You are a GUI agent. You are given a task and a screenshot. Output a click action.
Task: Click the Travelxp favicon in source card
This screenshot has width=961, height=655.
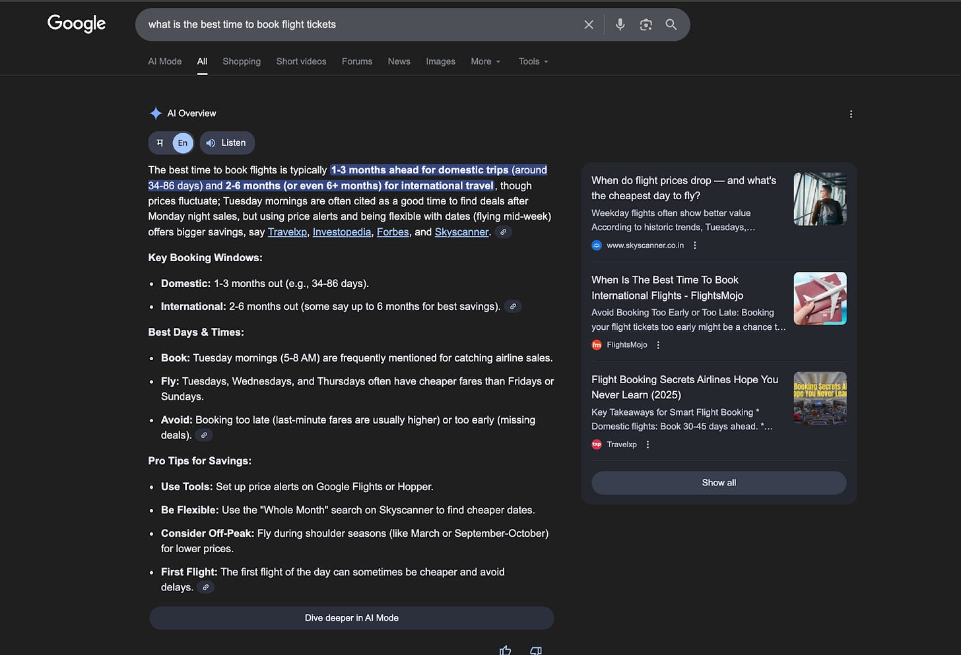click(x=597, y=445)
